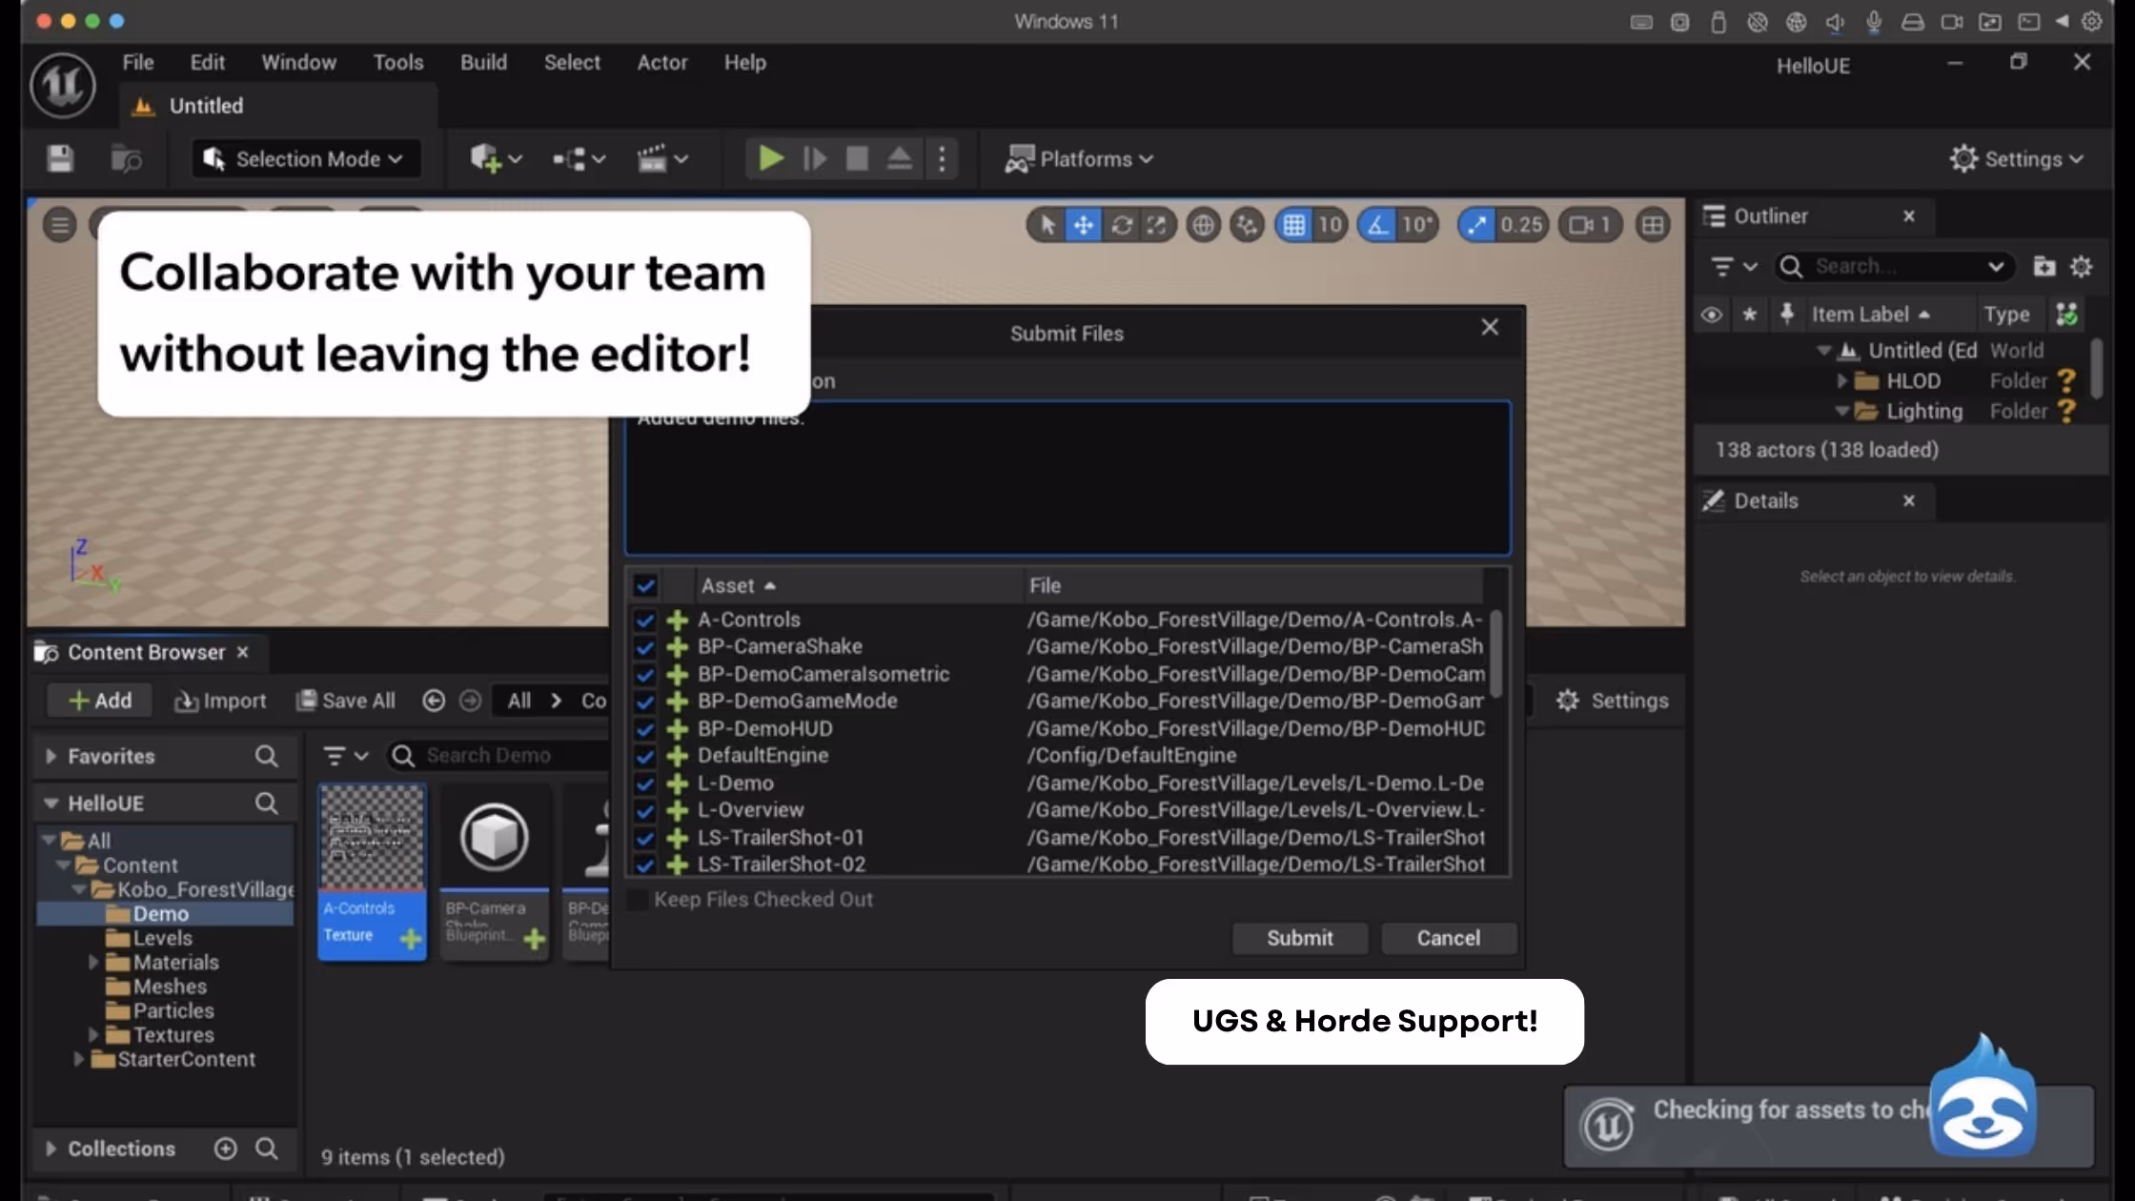The image size is (2135, 1201).
Task: Open the Build menu
Action: pyautogui.click(x=483, y=62)
